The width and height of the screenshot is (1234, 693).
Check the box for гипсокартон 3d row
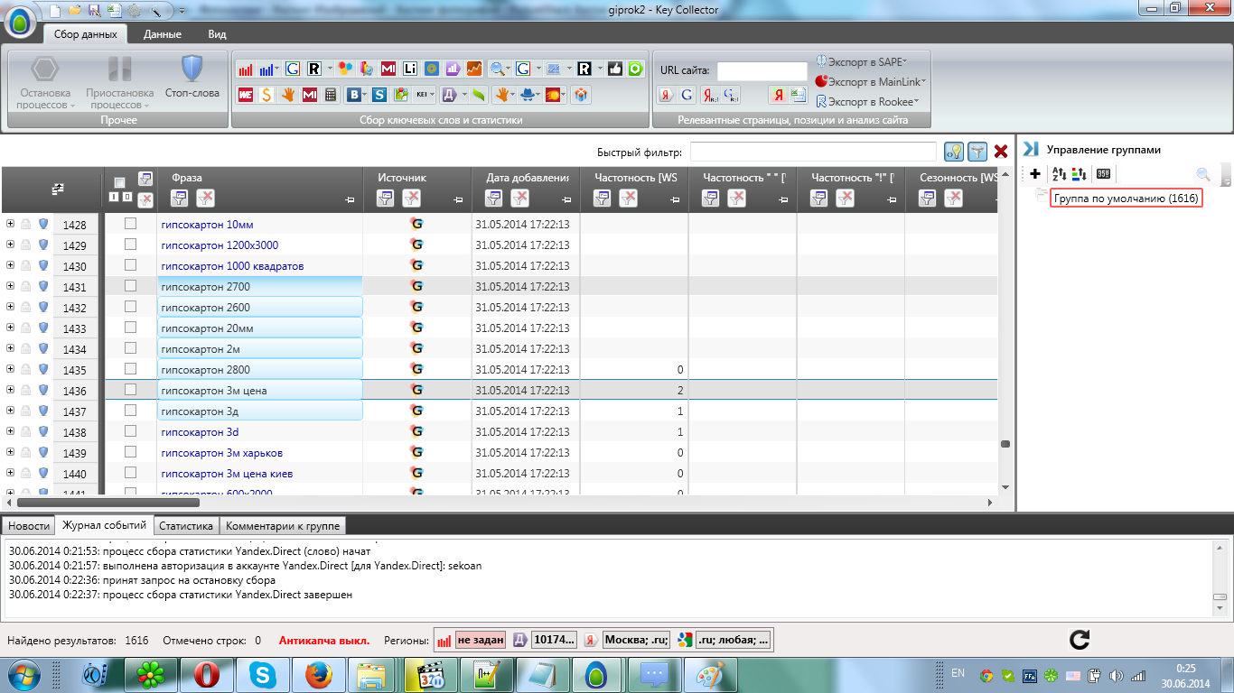pos(130,431)
